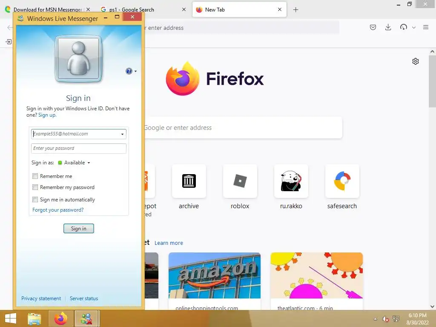Click the network tray icon
436x327 pixels.
(396, 319)
